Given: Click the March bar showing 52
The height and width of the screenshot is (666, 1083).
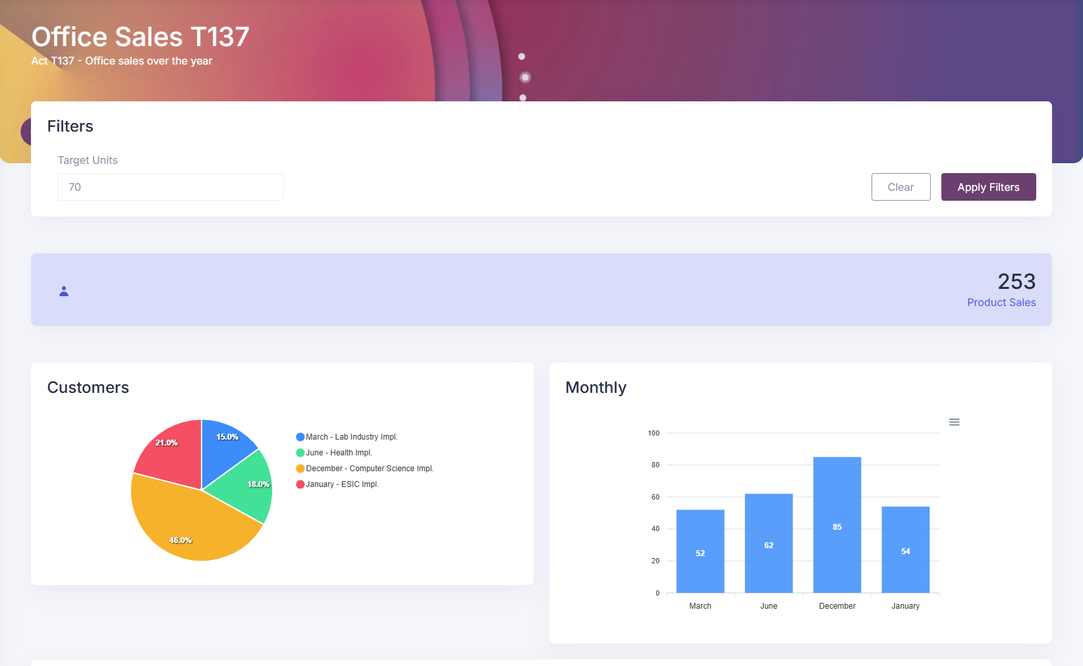Looking at the screenshot, I should [x=700, y=551].
